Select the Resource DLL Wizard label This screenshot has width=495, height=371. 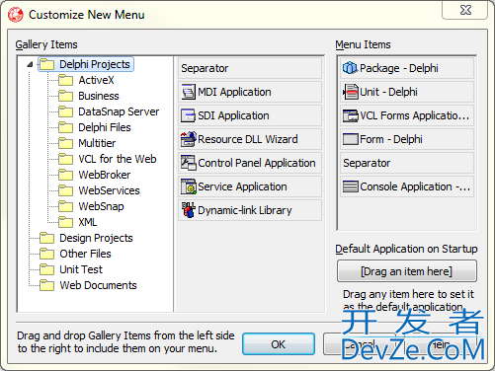248,139
